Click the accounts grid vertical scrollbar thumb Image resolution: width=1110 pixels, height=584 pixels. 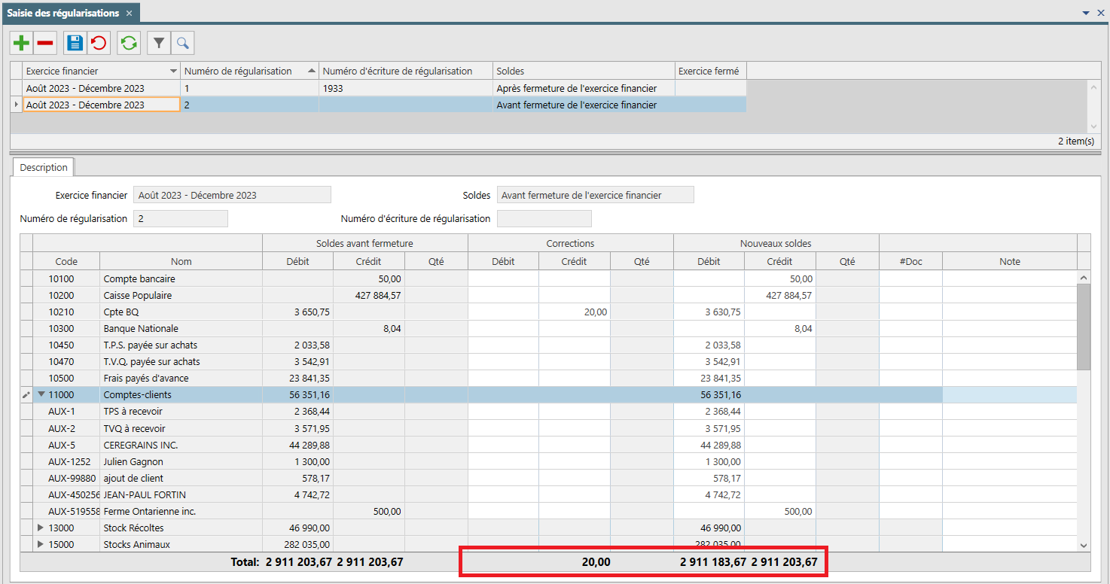(x=1084, y=327)
